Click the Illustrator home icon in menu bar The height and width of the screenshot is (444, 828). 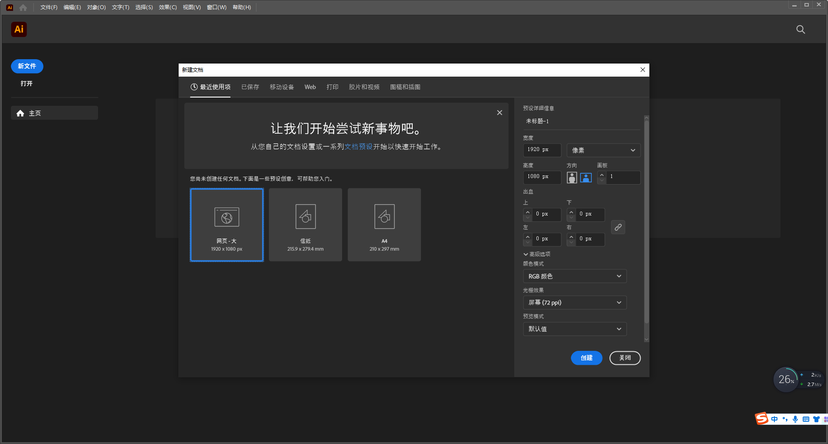tap(23, 7)
